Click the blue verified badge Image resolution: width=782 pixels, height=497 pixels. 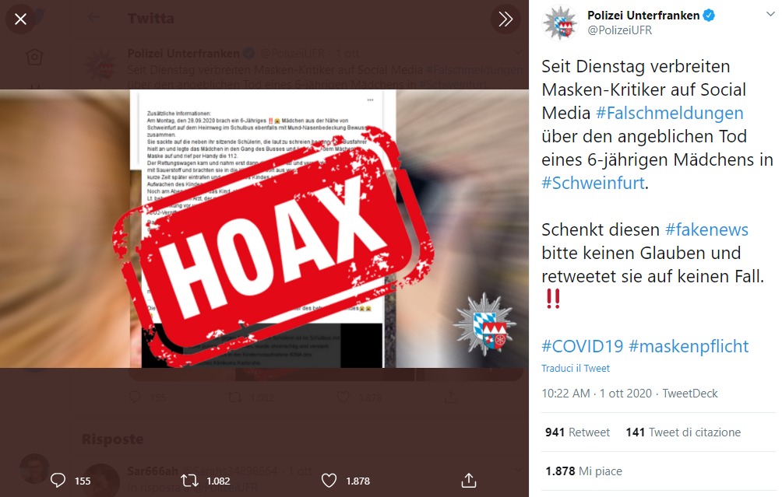pyautogui.click(x=709, y=16)
